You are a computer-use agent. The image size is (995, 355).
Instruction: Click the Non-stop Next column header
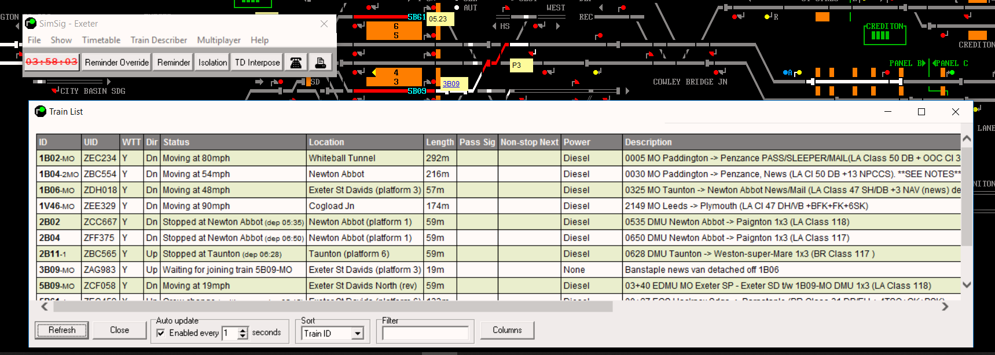[530, 142]
